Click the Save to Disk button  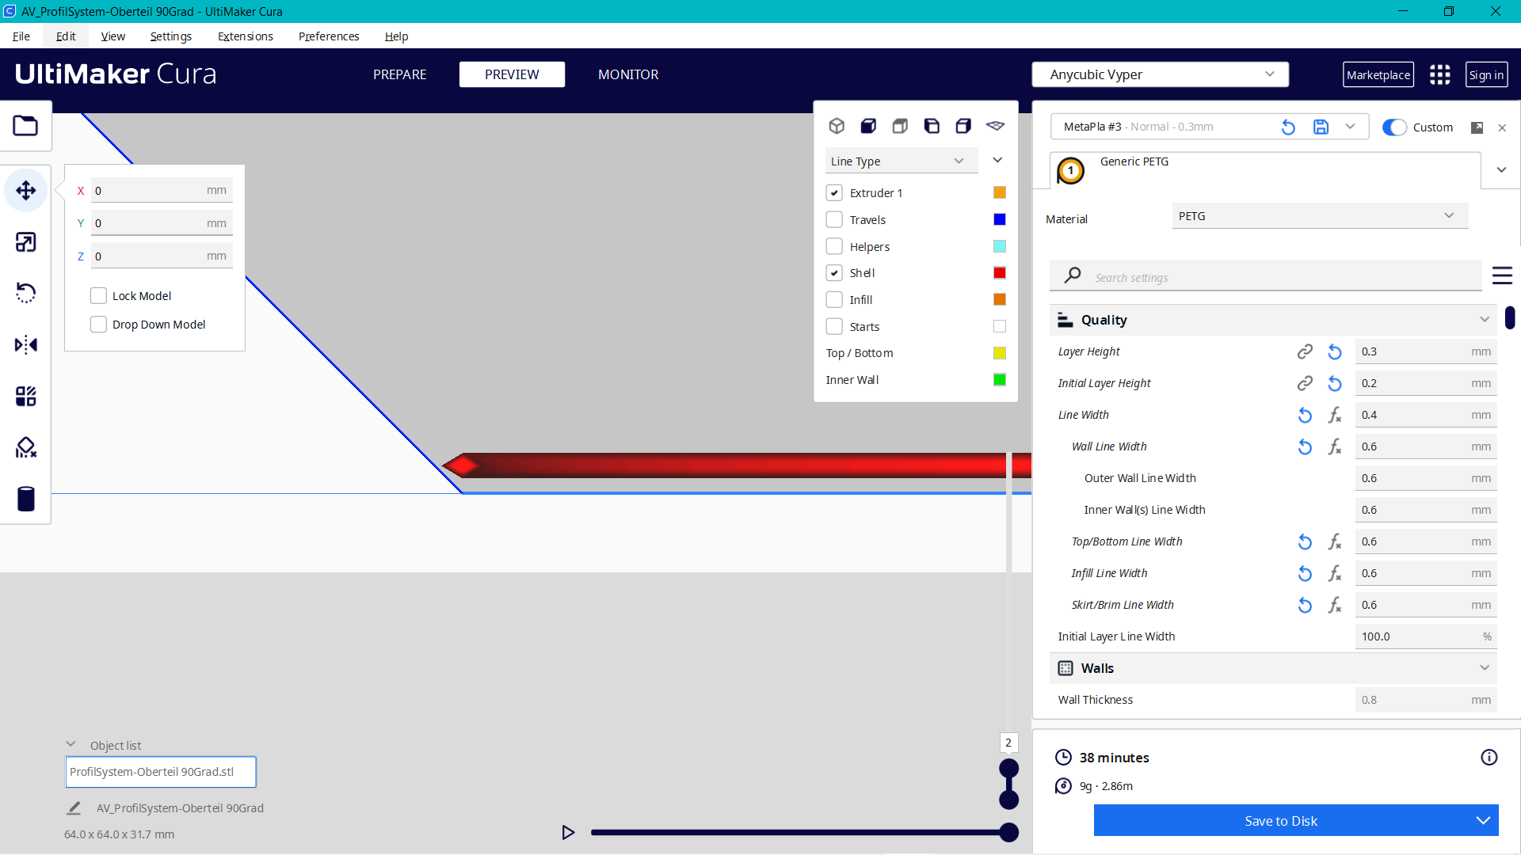[x=1280, y=820]
